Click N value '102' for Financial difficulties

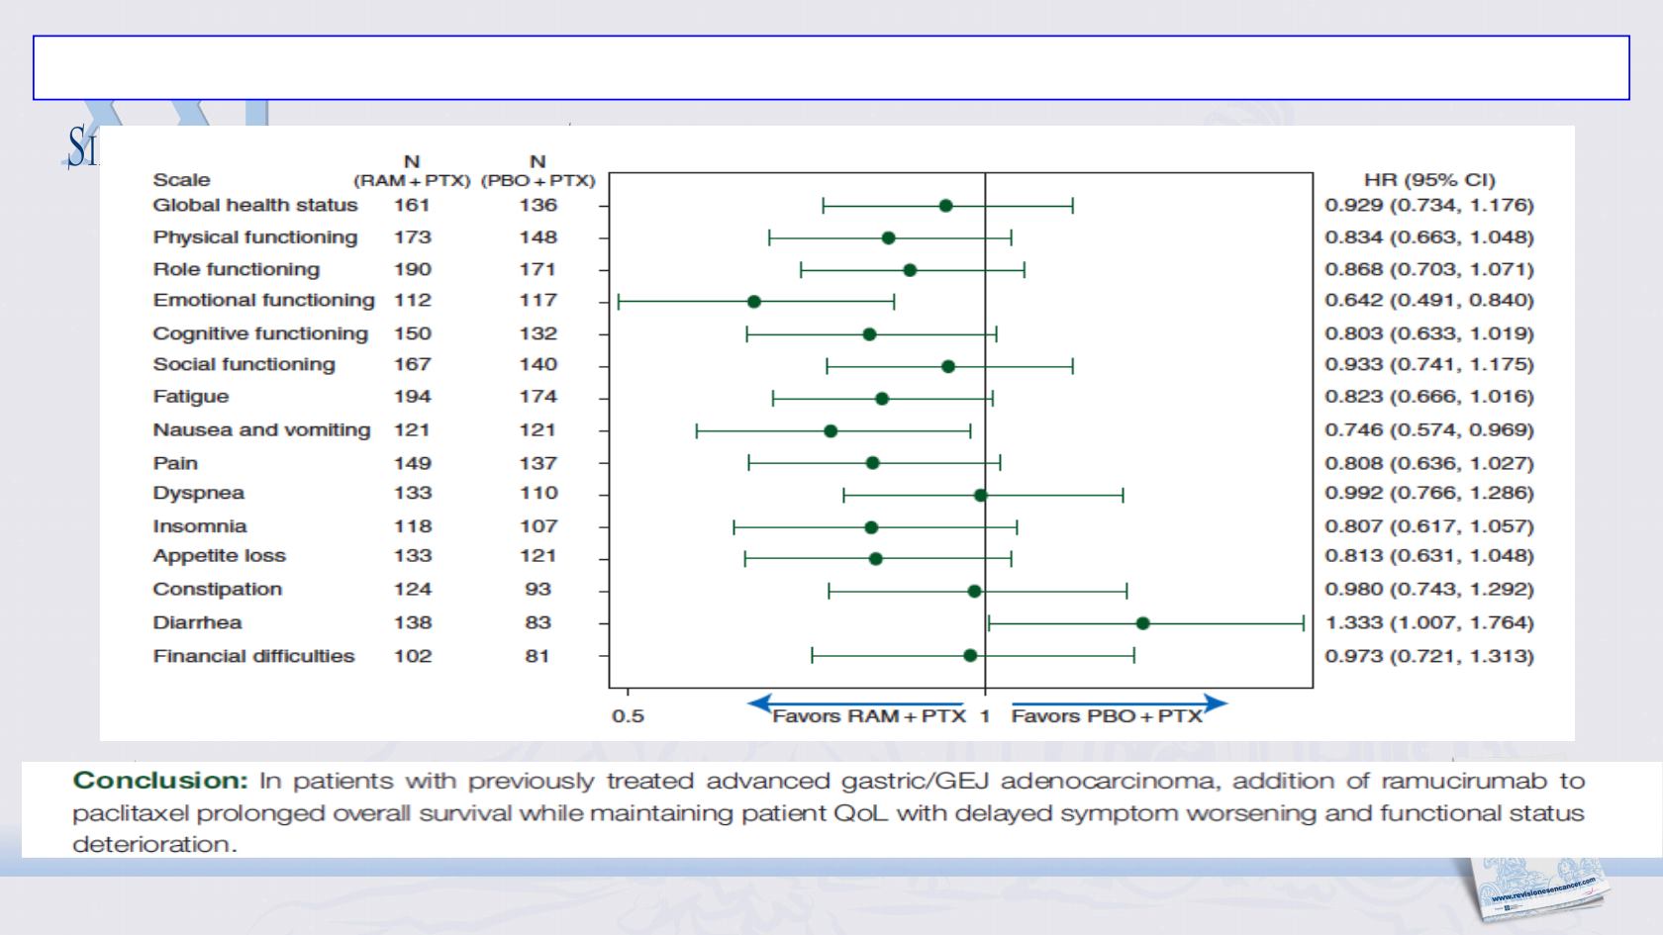(x=412, y=656)
